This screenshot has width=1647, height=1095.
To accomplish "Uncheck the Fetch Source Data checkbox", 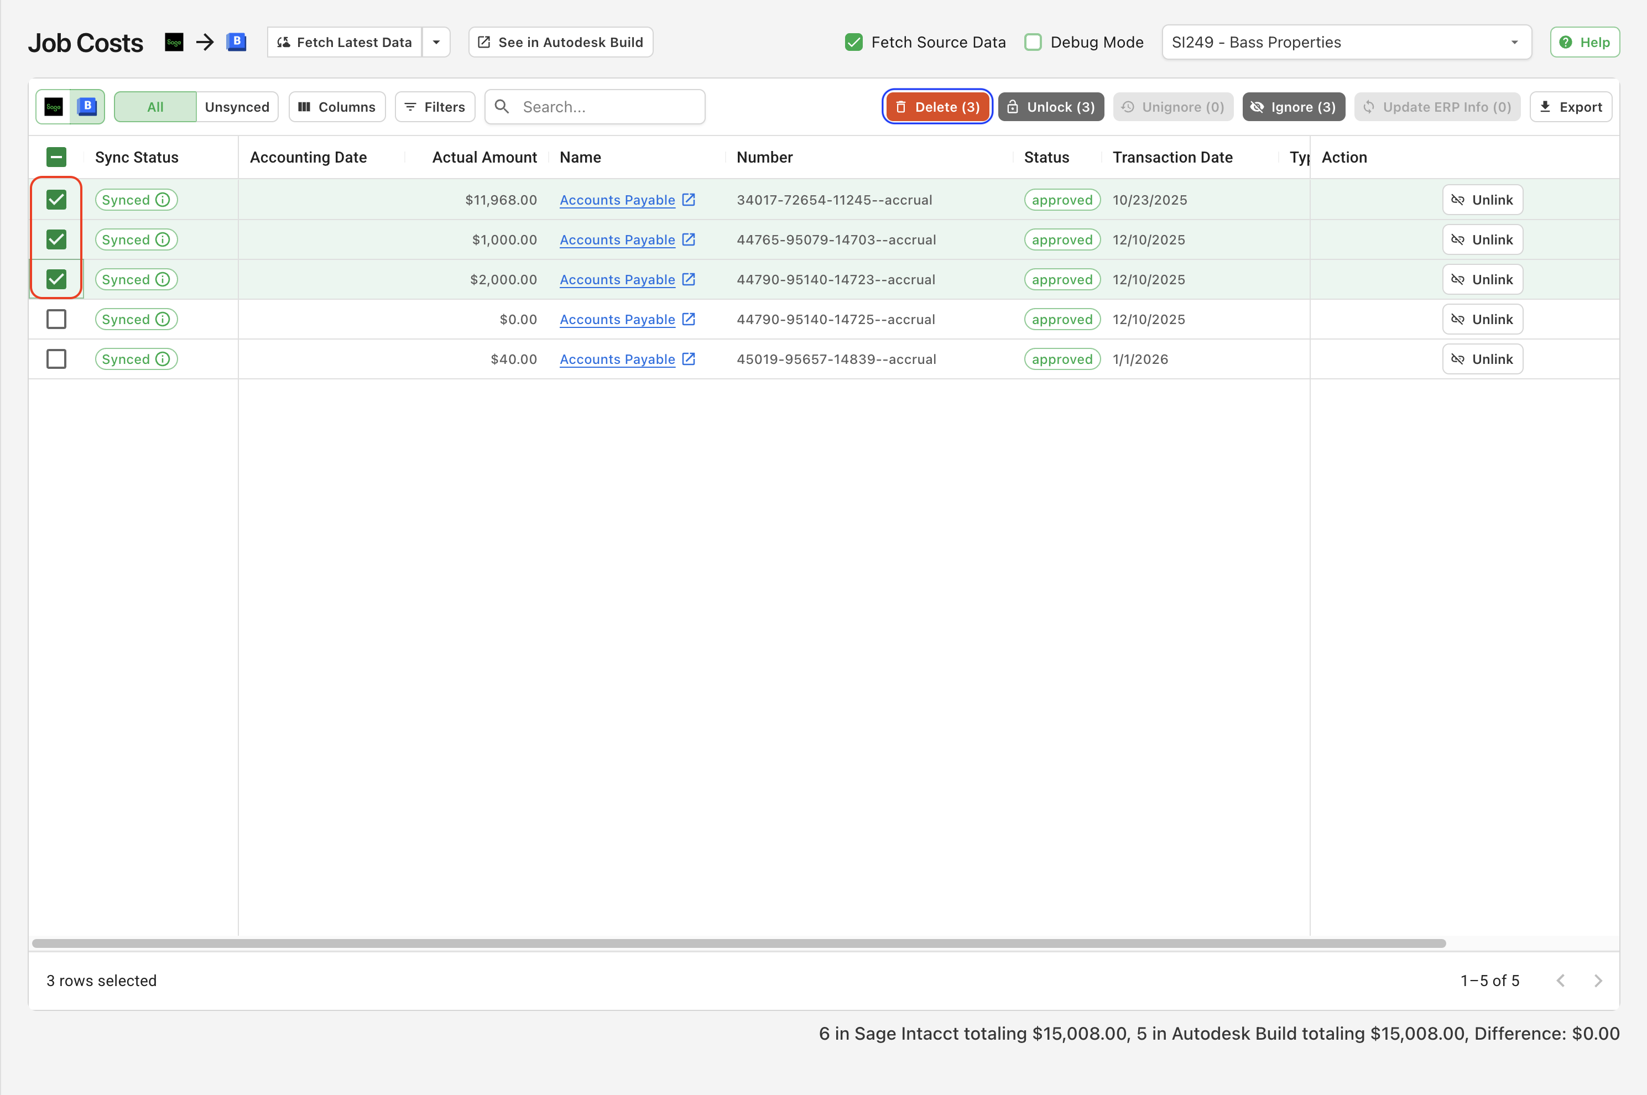I will coord(853,43).
